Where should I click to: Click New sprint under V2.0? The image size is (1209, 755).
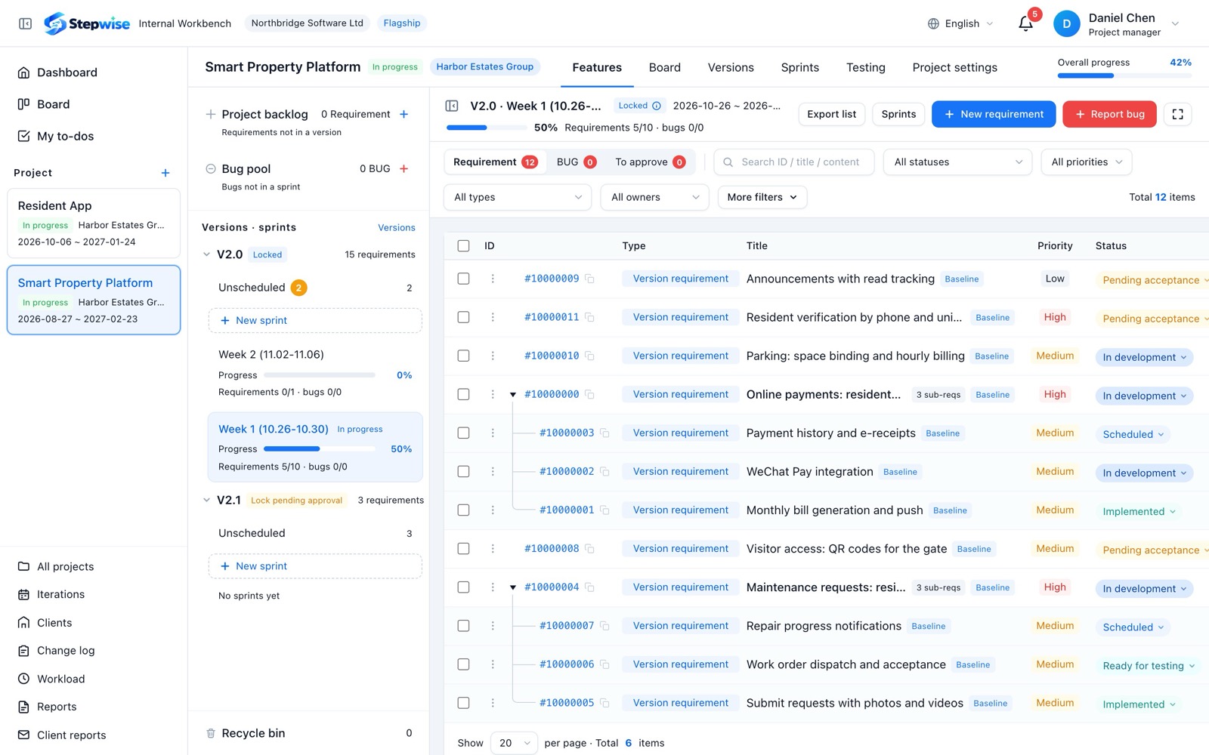coord(315,320)
